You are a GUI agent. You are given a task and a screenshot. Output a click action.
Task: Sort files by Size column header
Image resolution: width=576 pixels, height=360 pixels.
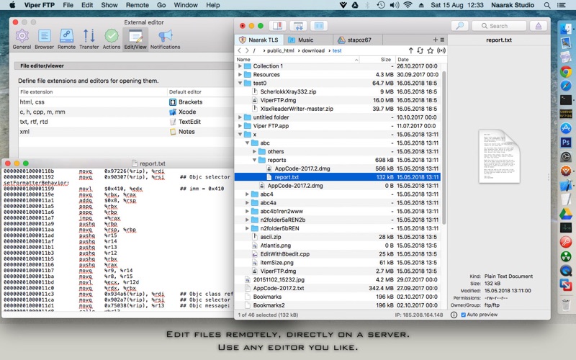(386, 59)
